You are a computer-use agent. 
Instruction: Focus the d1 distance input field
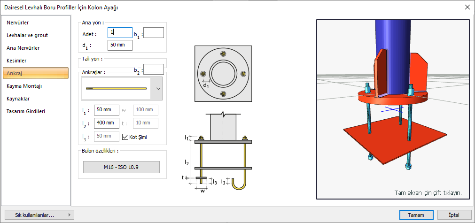120,45
